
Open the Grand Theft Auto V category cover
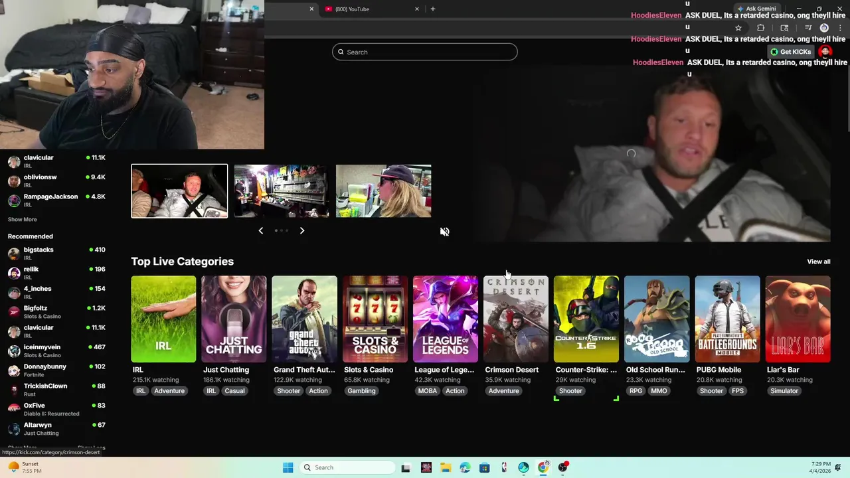tap(304, 319)
